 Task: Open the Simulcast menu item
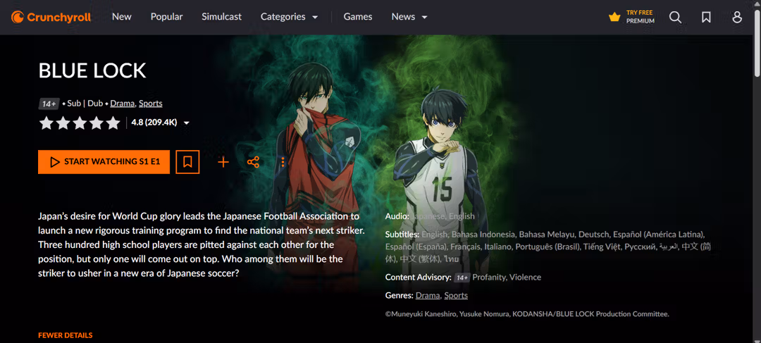click(221, 16)
